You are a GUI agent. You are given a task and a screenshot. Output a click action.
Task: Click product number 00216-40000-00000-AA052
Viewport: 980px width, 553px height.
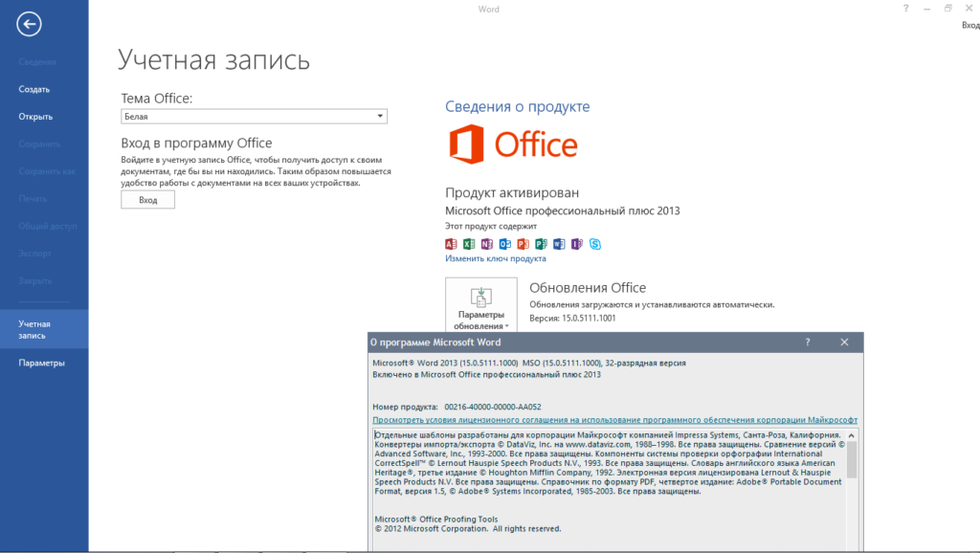coord(493,407)
